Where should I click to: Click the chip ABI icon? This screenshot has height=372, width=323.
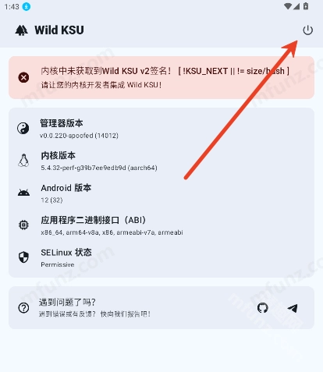click(23, 225)
